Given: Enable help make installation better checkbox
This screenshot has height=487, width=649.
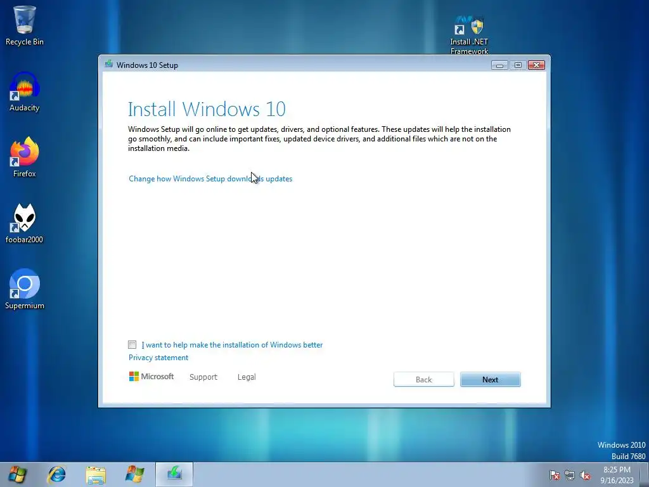Looking at the screenshot, I should click(x=132, y=344).
